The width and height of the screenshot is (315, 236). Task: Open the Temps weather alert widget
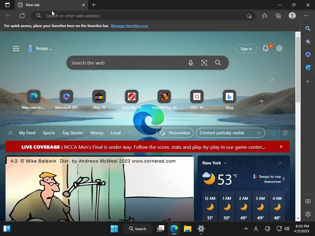[x=40, y=48]
